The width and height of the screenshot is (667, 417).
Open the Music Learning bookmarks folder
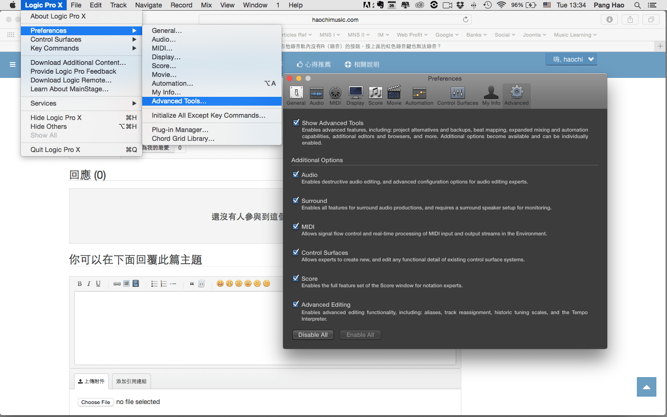pos(575,35)
